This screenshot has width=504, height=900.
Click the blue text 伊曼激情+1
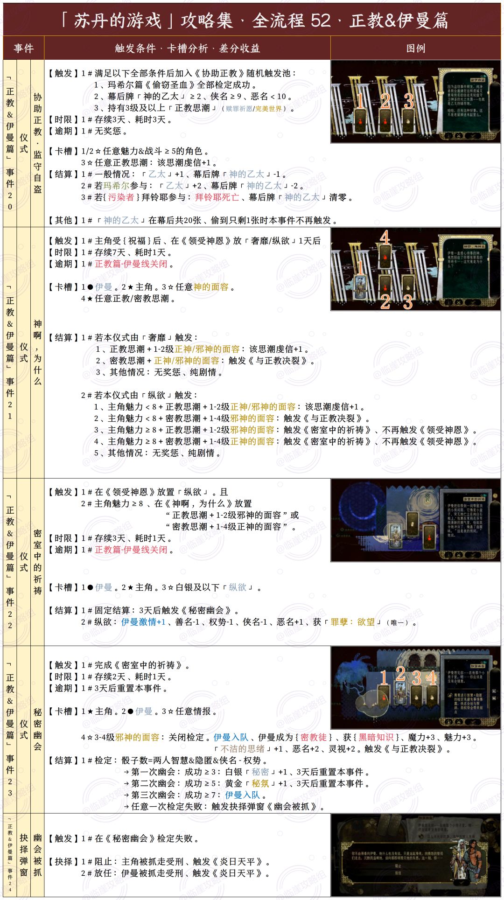coord(143,622)
